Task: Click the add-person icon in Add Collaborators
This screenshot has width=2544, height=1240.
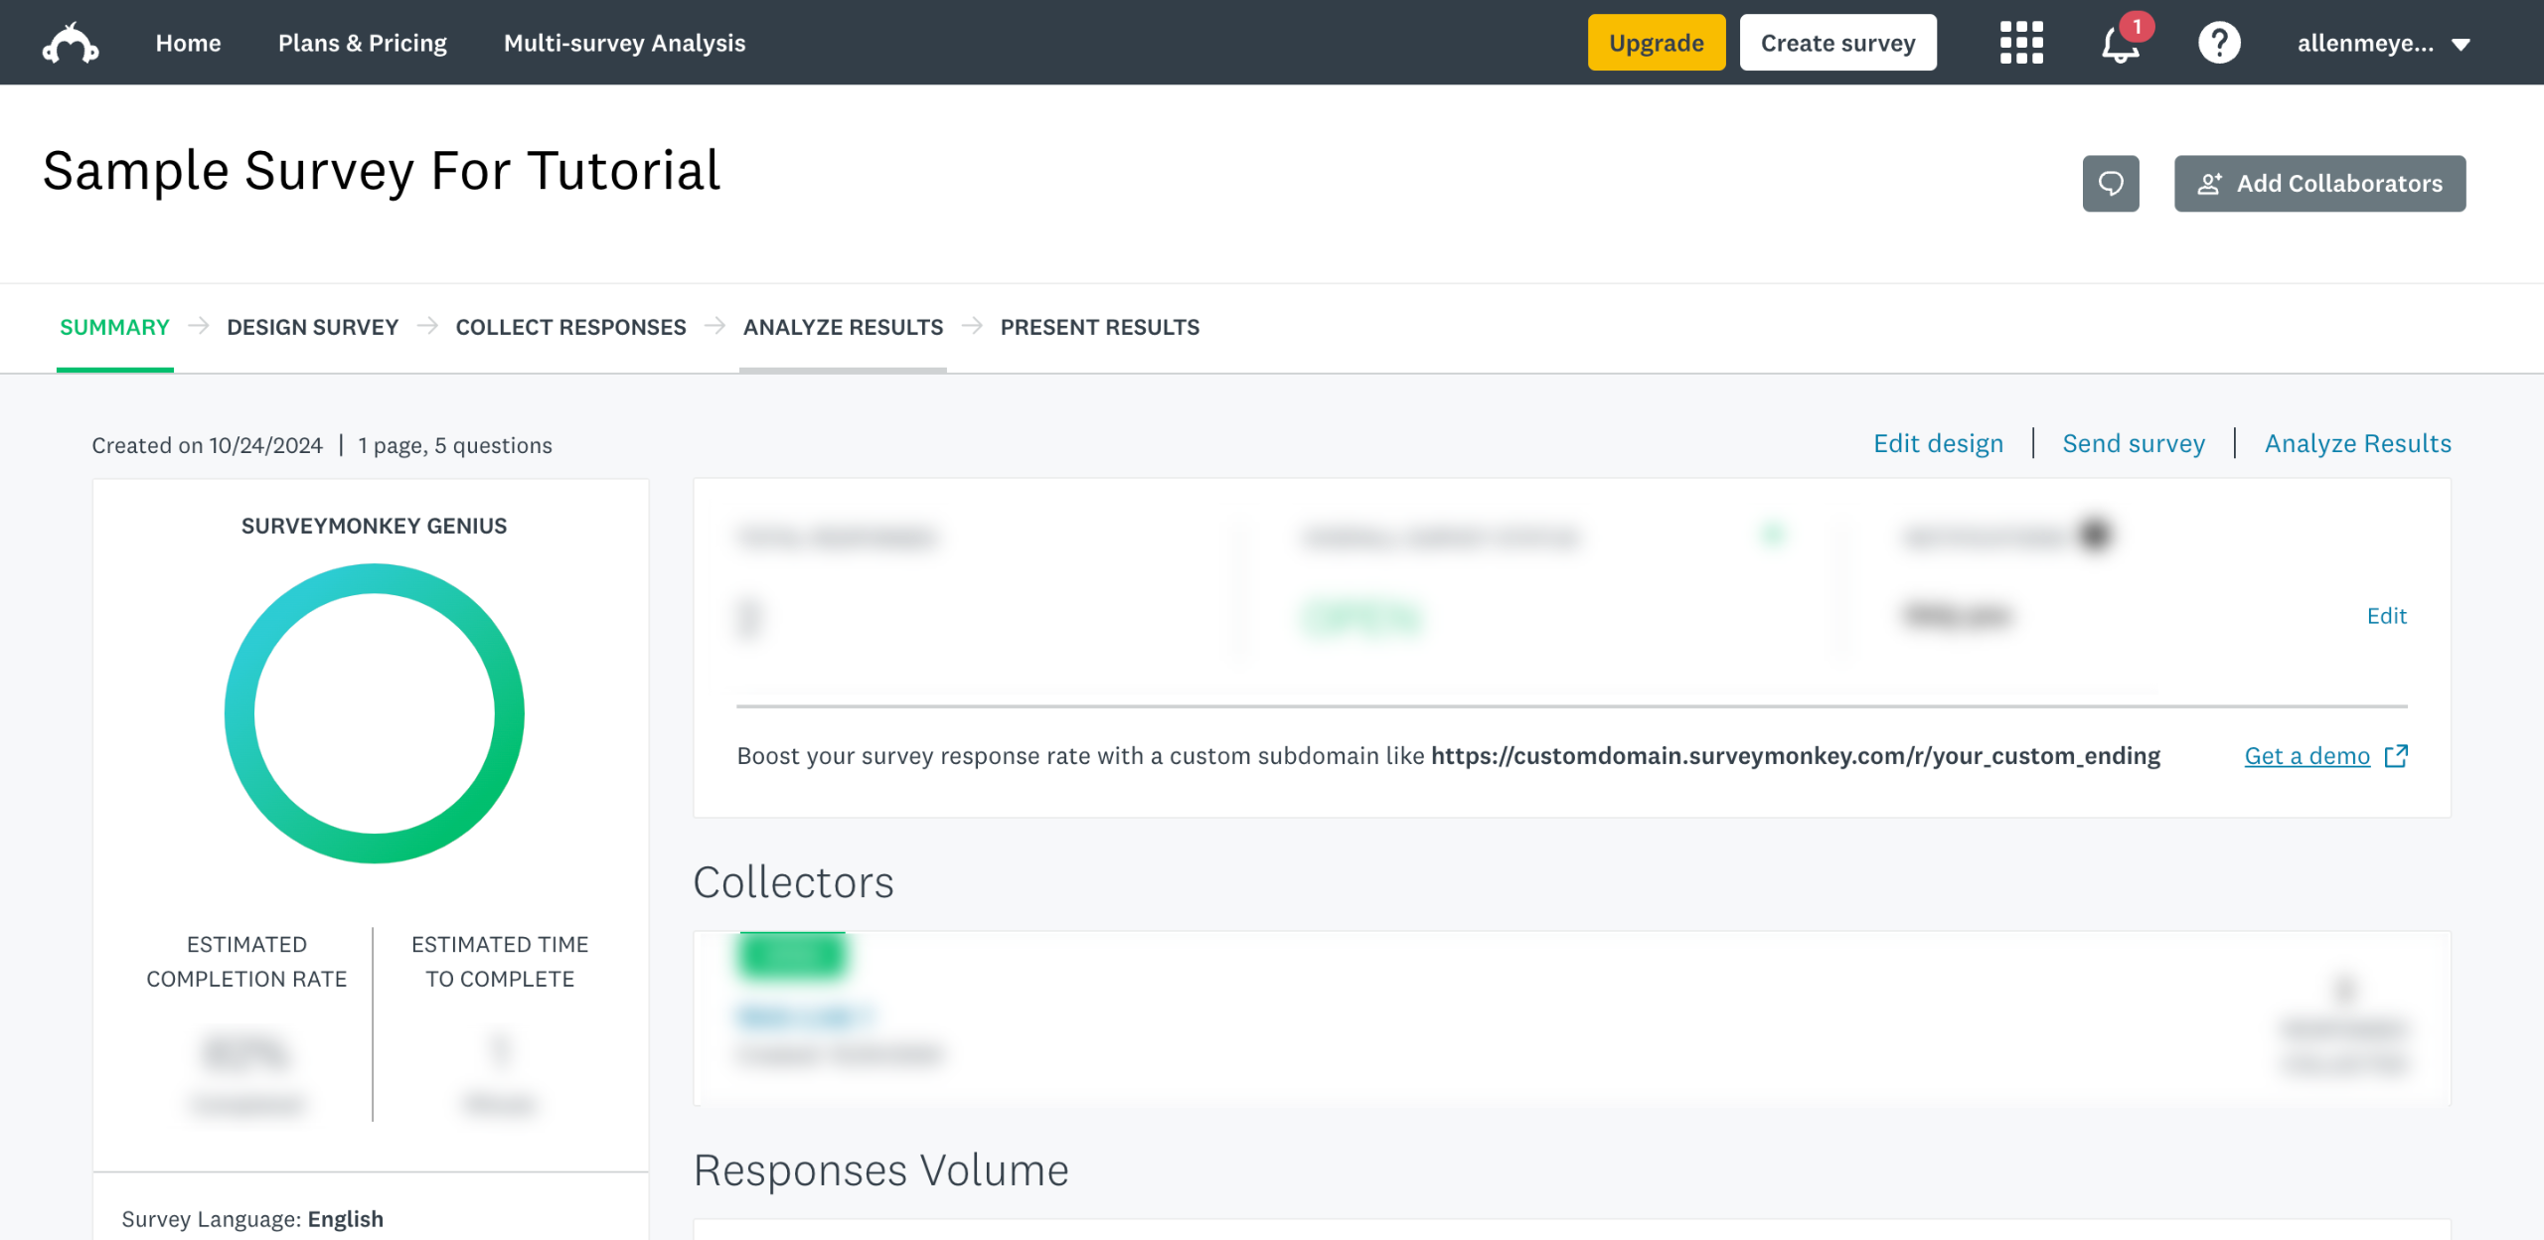Action: 2209,184
